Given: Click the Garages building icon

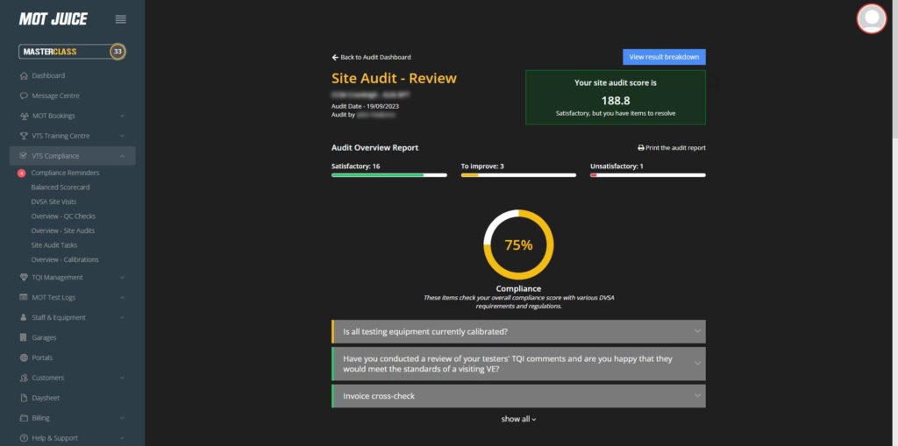Looking at the screenshot, I should 24,337.
